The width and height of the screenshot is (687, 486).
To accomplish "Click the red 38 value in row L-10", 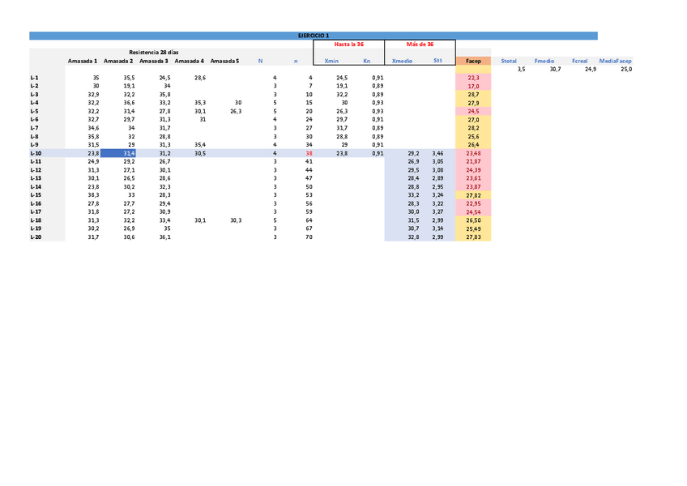I will coord(309,153).
